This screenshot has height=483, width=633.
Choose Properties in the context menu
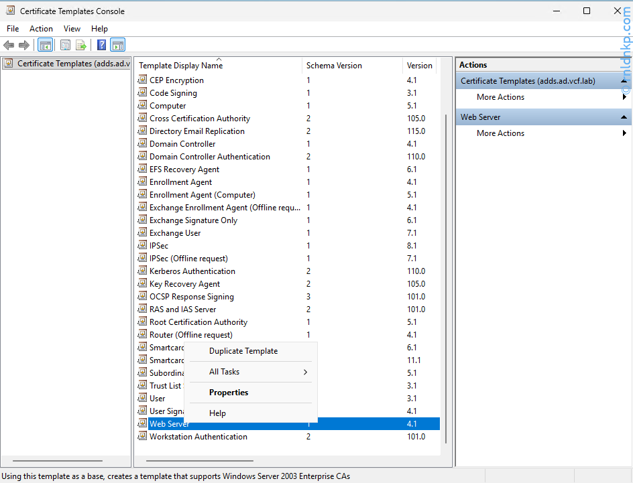click(x=229, y=393)
